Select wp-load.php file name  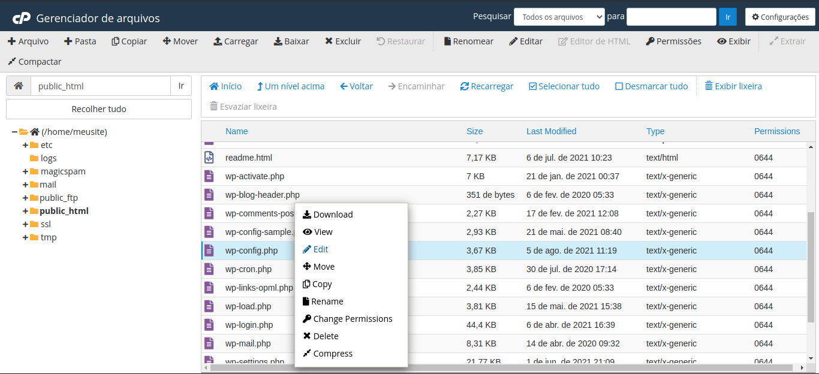point(248,306)
